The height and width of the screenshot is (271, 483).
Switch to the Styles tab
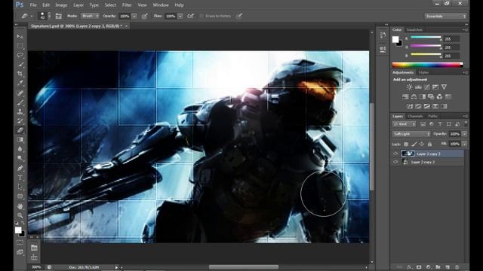coord(423,72)
